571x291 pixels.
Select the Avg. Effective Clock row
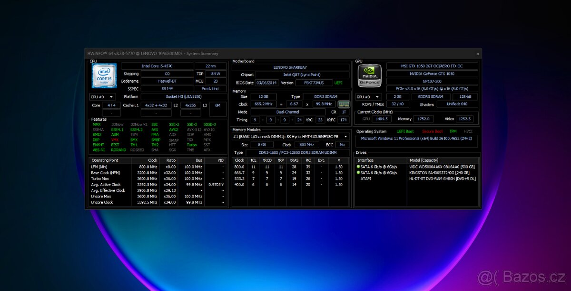click(158, 190)
